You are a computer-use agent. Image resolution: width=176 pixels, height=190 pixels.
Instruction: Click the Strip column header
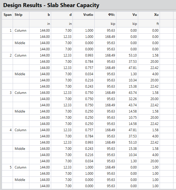(19, 15)
